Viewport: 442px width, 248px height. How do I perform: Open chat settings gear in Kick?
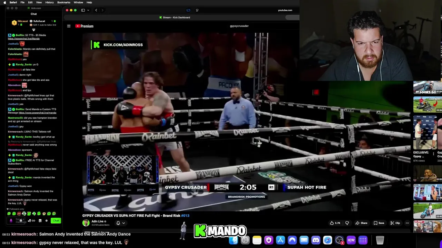(x=46, y=220)
